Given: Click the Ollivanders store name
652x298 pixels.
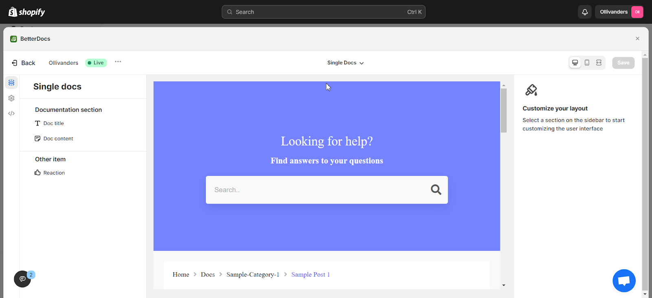Looking at the screenshot, I should pos(64,63).
